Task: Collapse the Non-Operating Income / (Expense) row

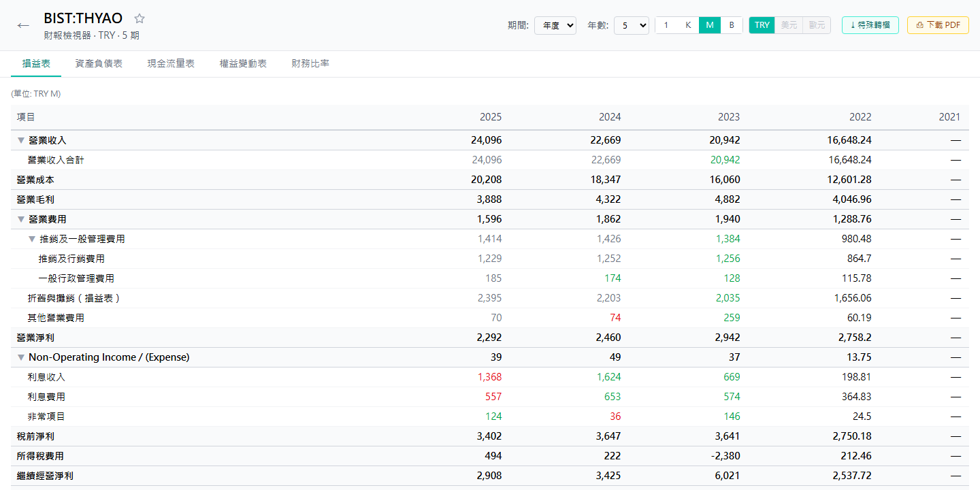Action: pyautogui.click(x=21, y=357)
